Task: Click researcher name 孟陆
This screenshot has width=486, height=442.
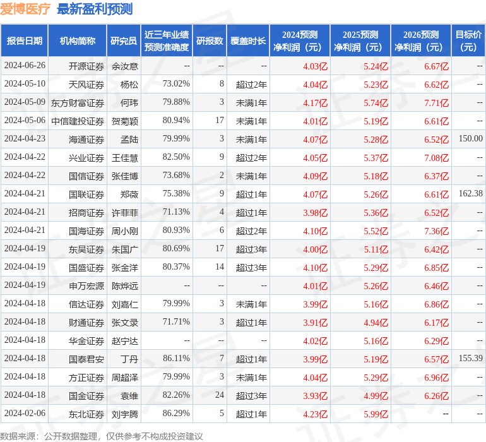Action: tap(129, 140)
